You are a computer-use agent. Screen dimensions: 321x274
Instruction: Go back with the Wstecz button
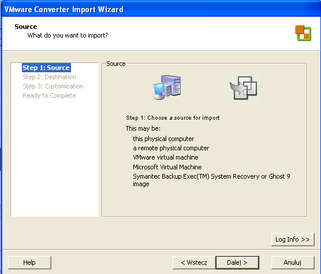pyautogui.click(x=194, y=262)
